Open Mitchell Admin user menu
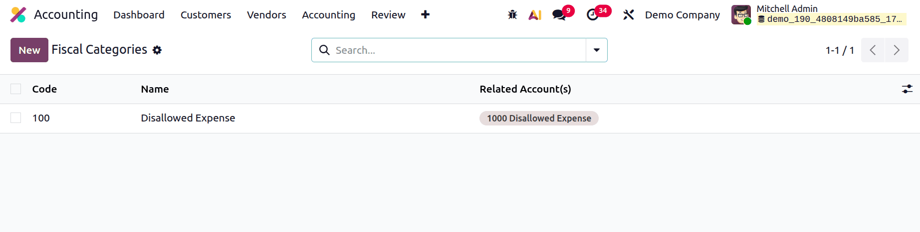Screen dimensions: 920x232 click(x=818, y=15)
